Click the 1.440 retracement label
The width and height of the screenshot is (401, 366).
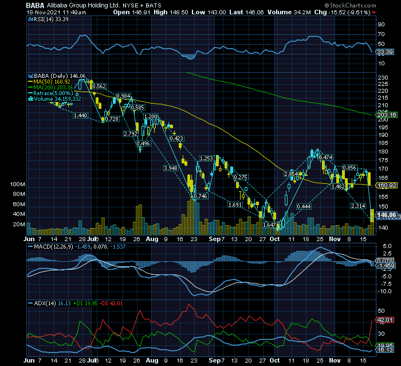coord(80,116)
